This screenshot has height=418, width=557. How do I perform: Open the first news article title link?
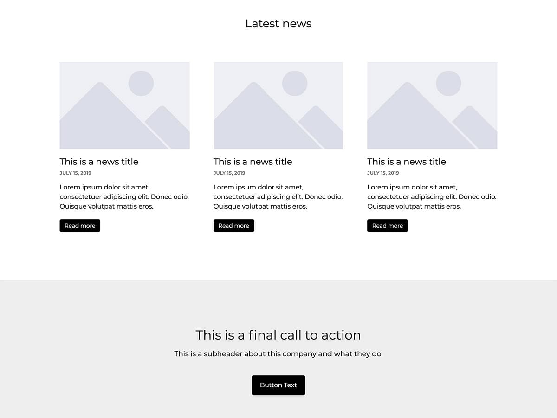click(99, 162)
